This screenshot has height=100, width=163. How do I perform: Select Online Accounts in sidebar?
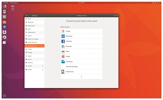click(x=35, y=46)
